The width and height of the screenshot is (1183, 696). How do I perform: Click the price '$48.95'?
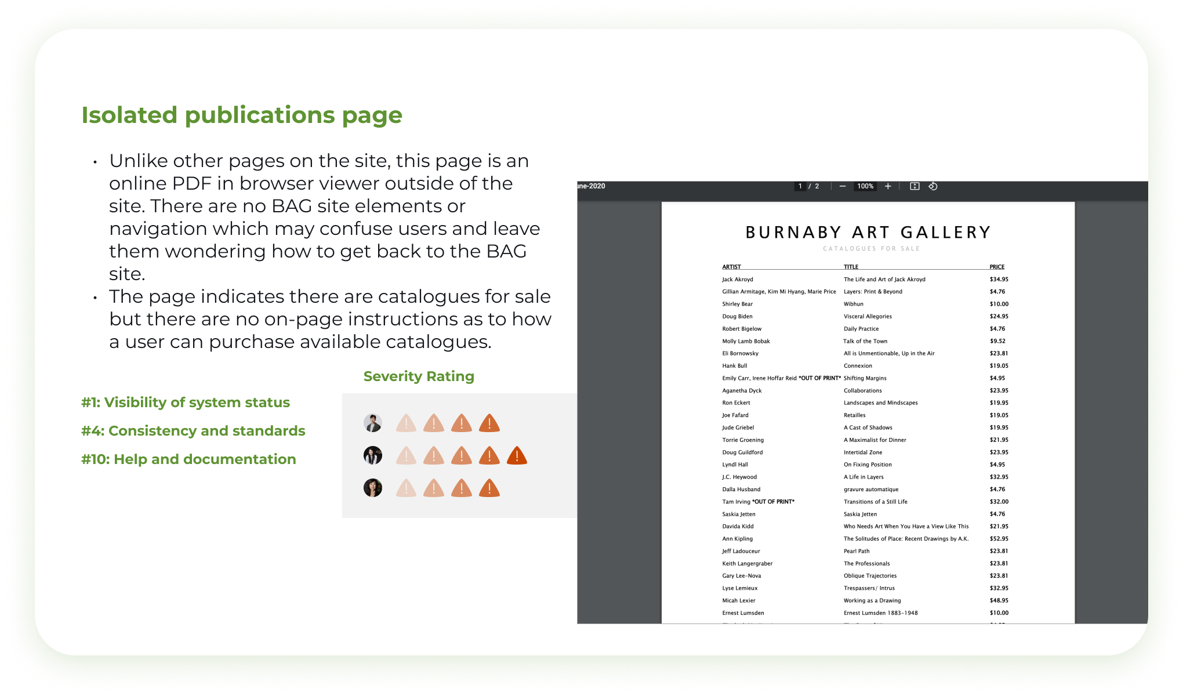[x=999, y=601]
